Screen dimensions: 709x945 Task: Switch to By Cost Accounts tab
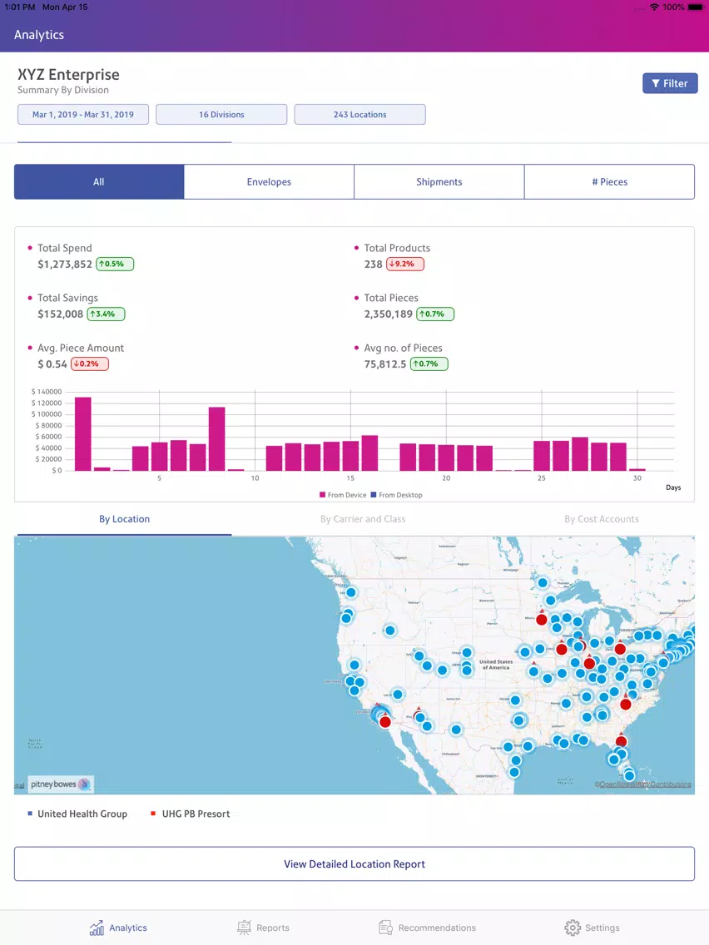[x=602, y=519]
